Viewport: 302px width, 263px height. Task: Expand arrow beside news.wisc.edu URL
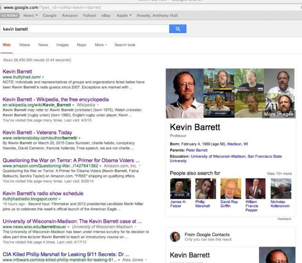pos(68,227)
